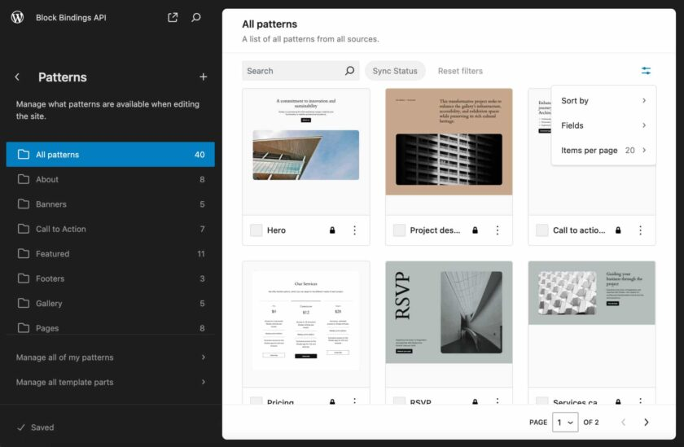Click the WordPress logo icon
The image size is (684, 447).
pos(17,17)
